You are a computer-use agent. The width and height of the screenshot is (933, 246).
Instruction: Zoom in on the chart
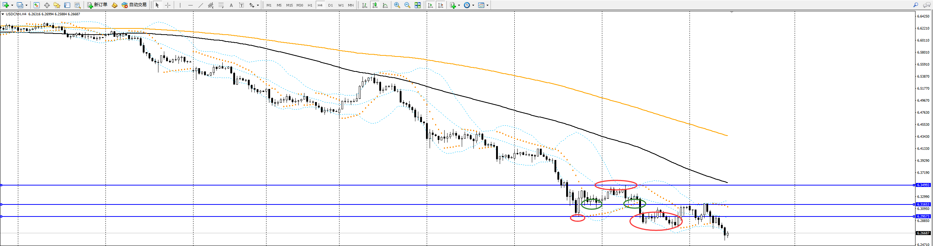(x=397, y=5)
